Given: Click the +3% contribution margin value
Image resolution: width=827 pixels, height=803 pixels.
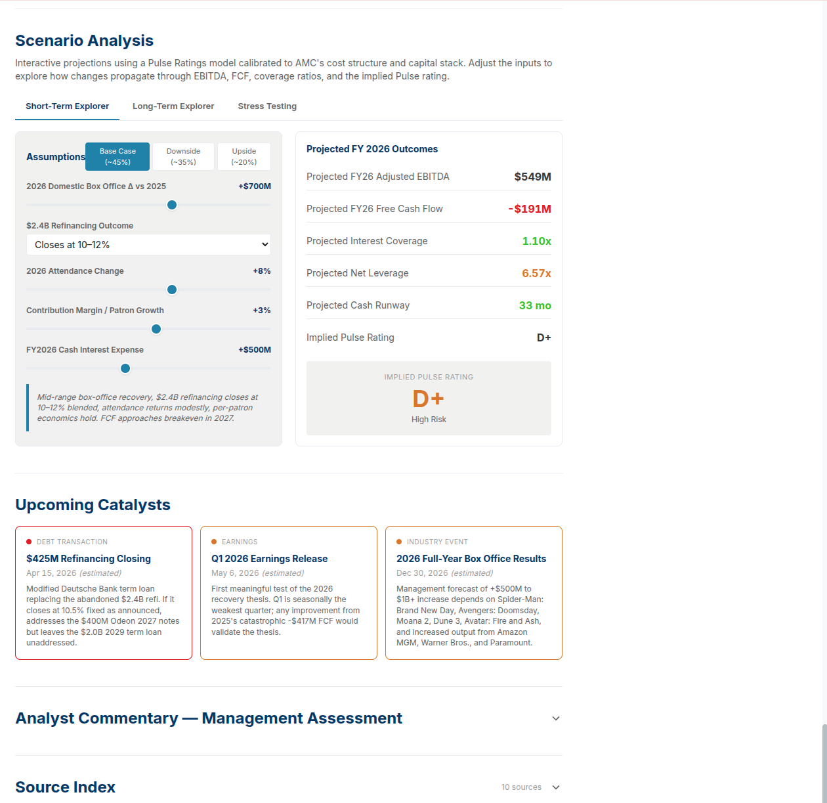Looking at the screenshot, I should pyautogui.click(x=262, y=311).
